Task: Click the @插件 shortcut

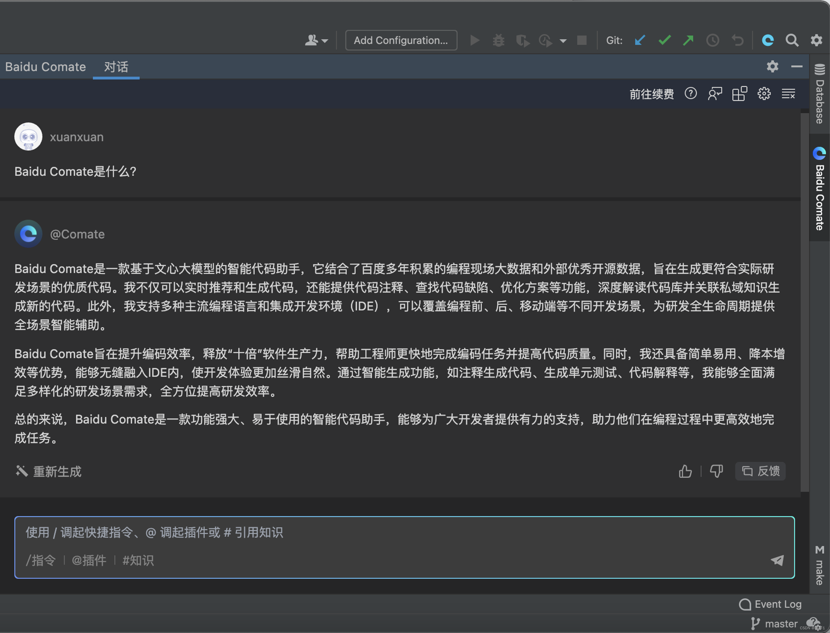Action: tap(89, 560)
